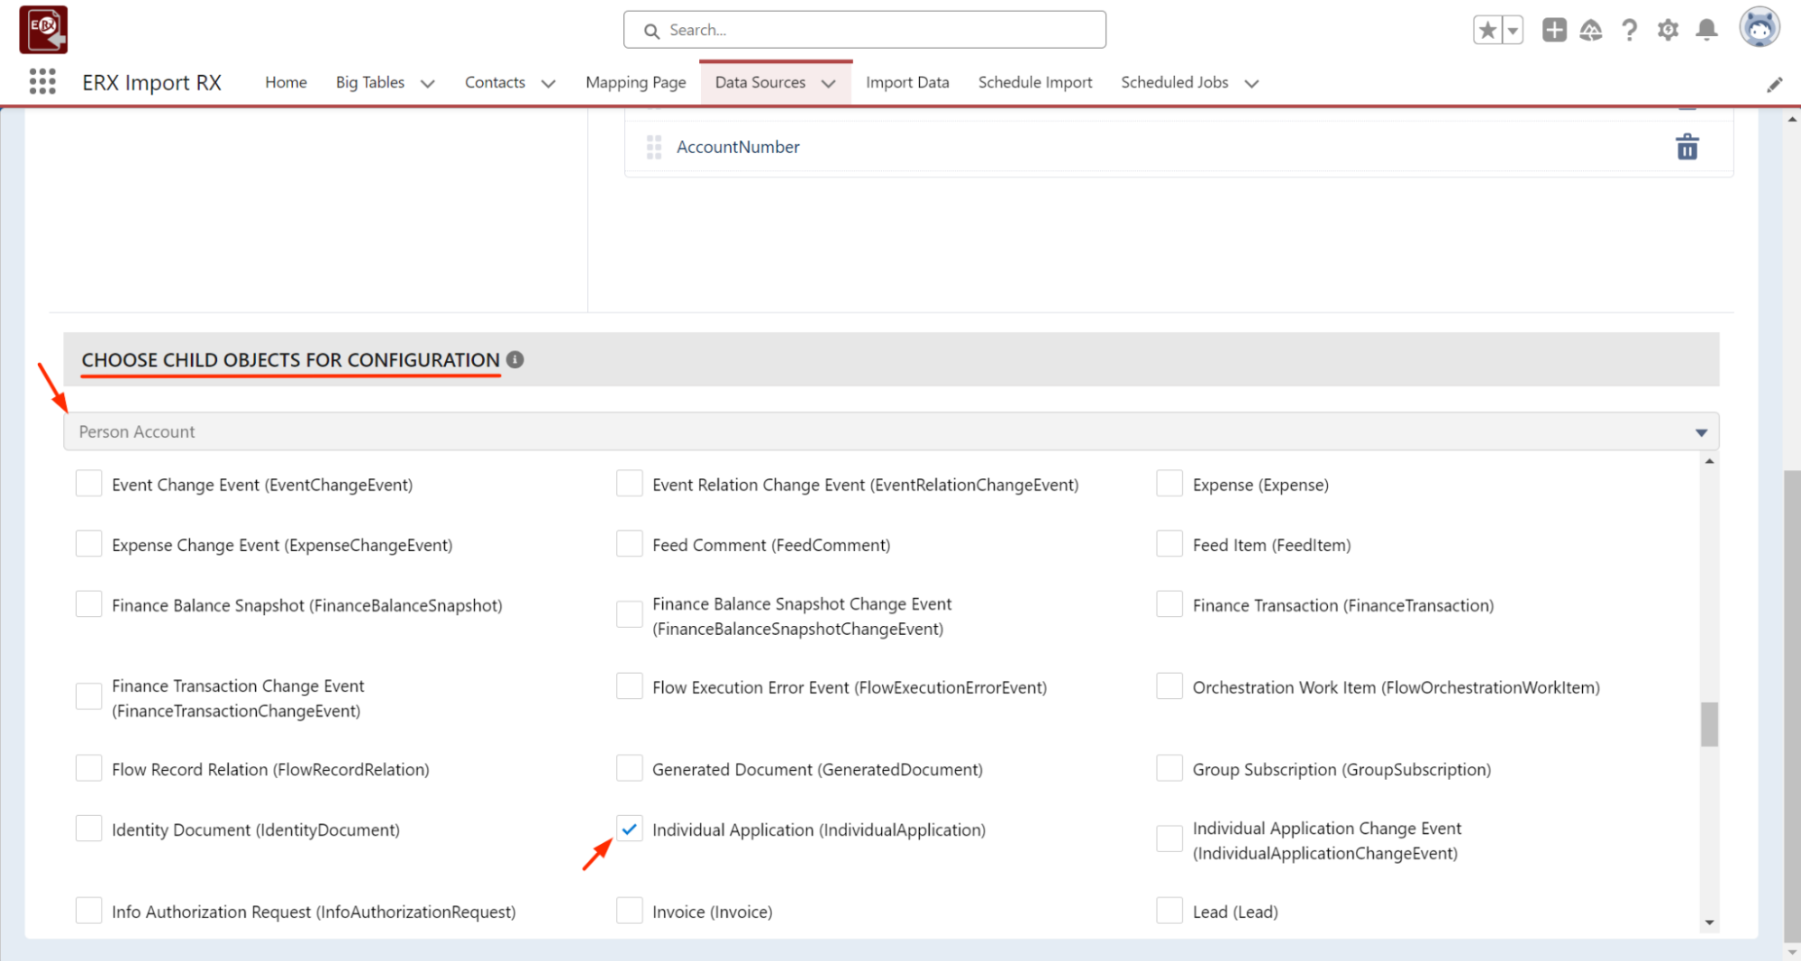Open the App Launcher grid icon
The width and height of the screenshot is (1801, 961).
(x=42, y=82)
